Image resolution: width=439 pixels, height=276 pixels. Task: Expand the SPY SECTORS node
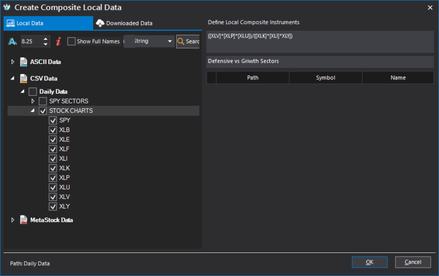[x=33, y=101]
